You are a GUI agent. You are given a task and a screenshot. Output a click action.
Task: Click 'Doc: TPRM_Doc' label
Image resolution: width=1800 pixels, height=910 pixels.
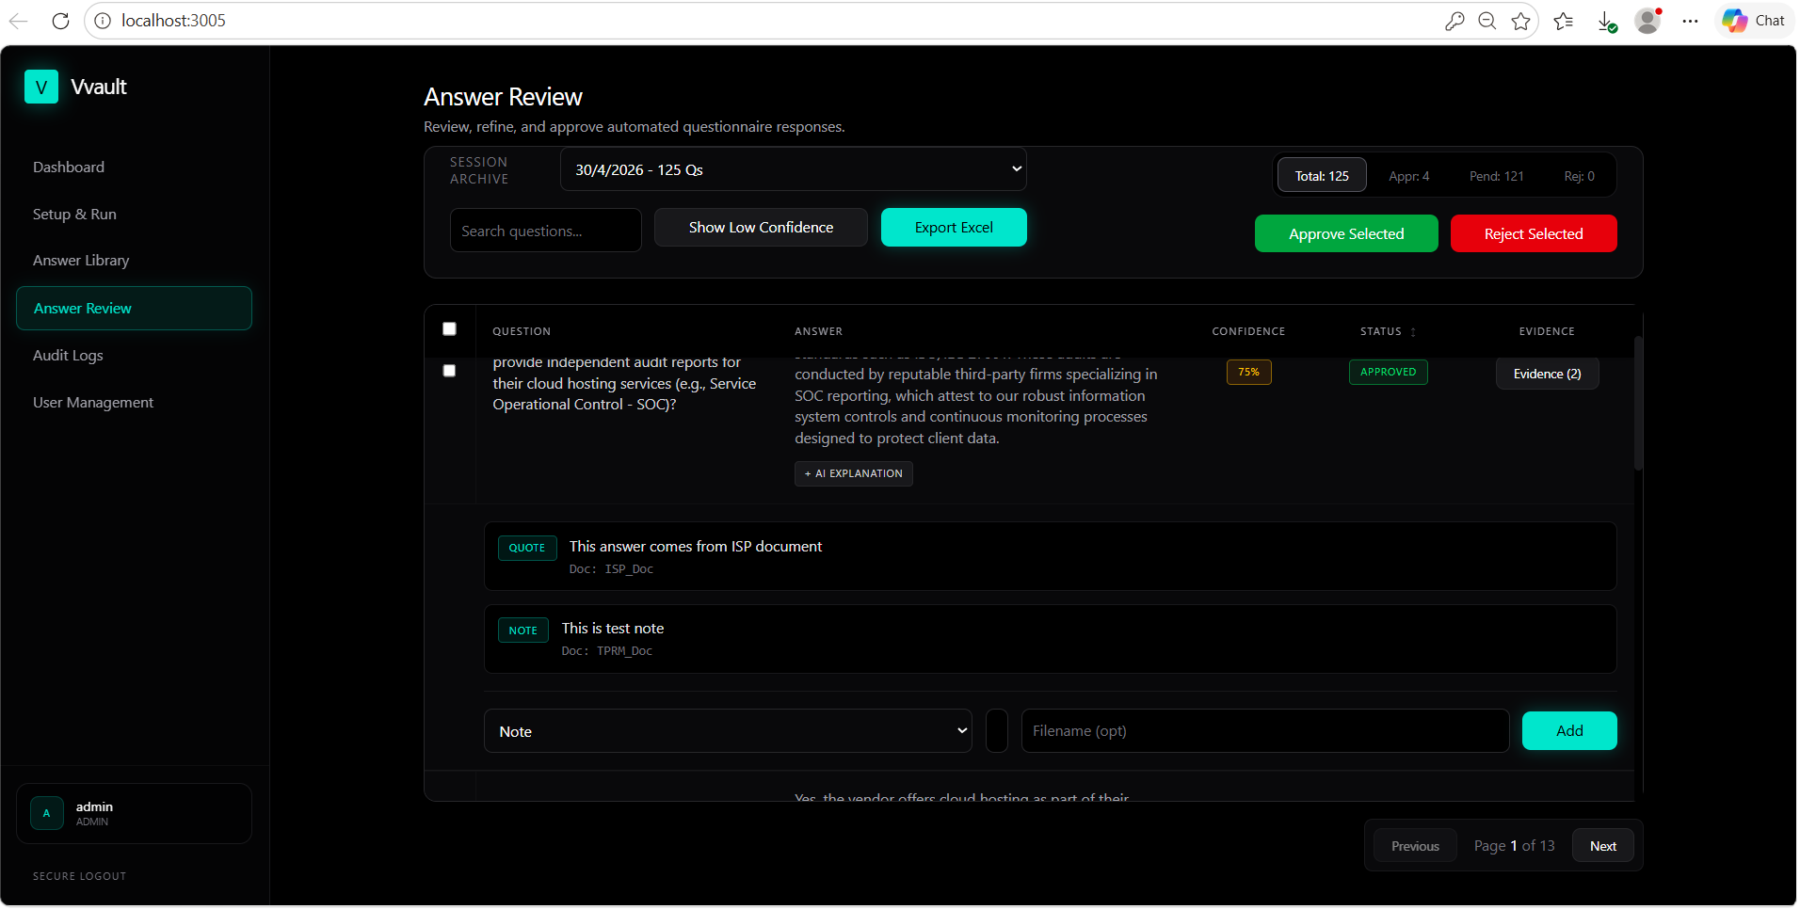(607, 651)
